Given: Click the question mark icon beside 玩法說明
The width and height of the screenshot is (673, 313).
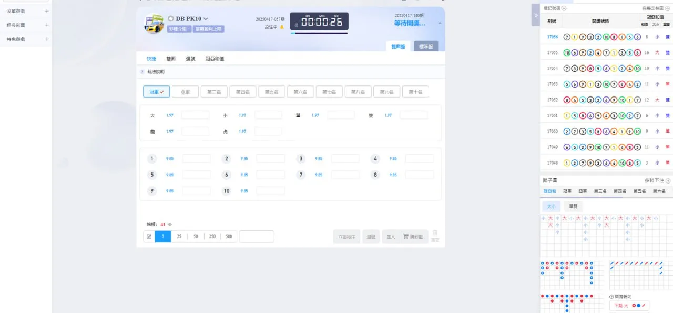Looking at the screenshot, I should [142, 72].
